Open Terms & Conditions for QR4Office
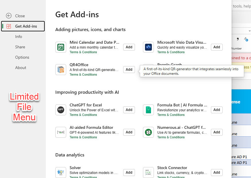 coord(83,74)
